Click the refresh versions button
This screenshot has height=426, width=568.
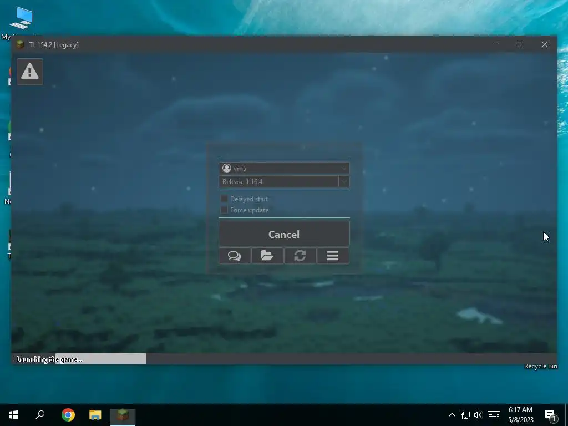(x=300, y=256)
